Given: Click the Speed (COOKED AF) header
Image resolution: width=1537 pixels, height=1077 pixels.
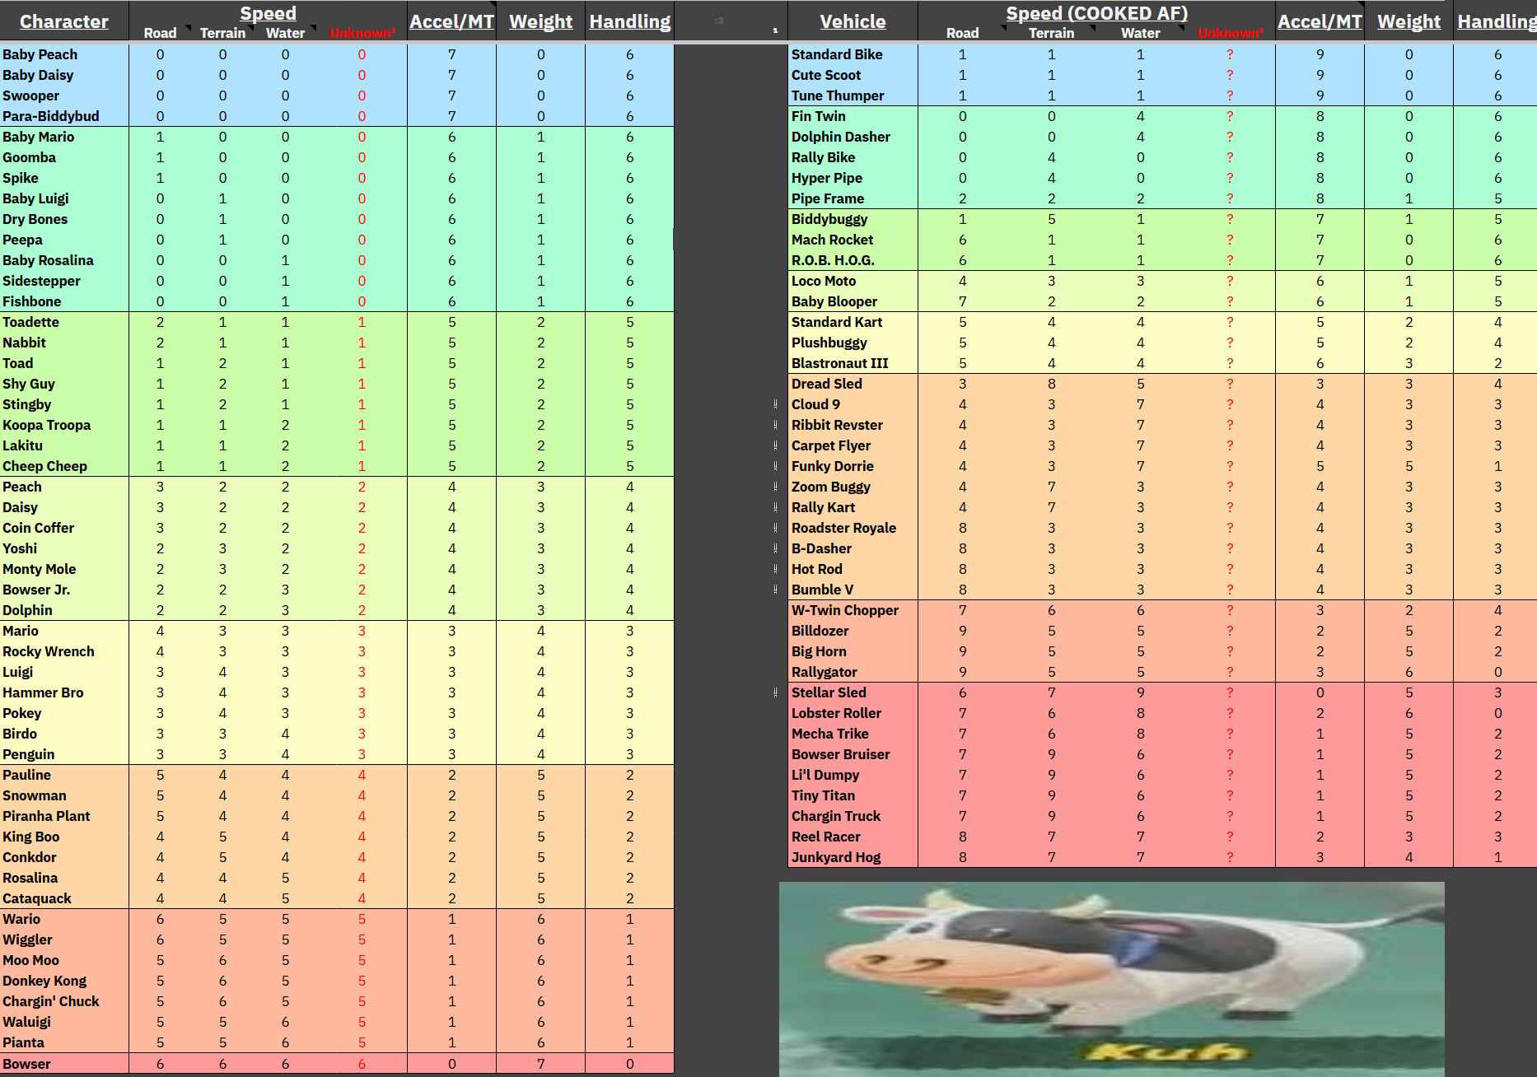Looking at the screenshot, I should pyautogui.click(x=1096, y=13).
